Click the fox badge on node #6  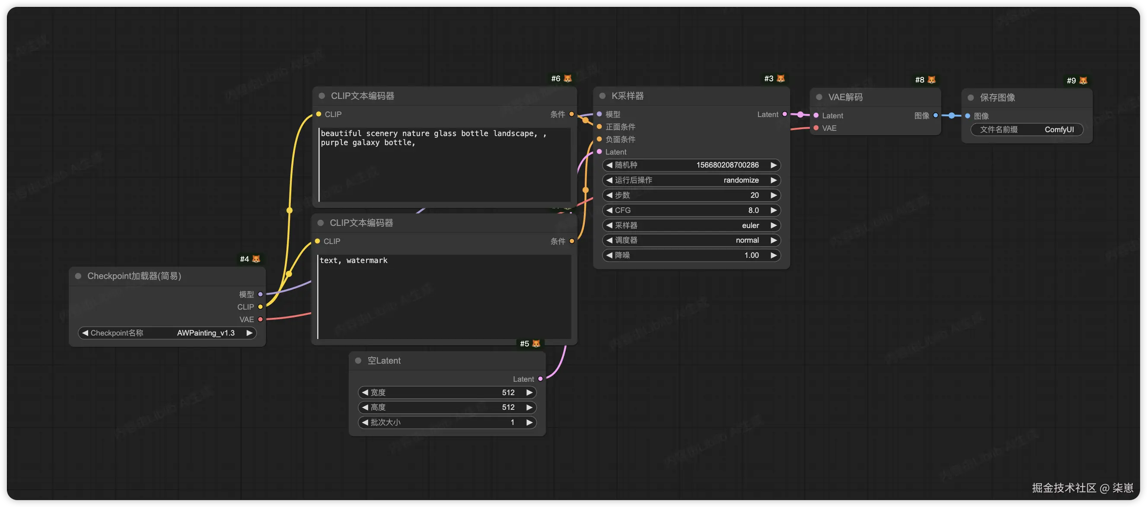567,78
